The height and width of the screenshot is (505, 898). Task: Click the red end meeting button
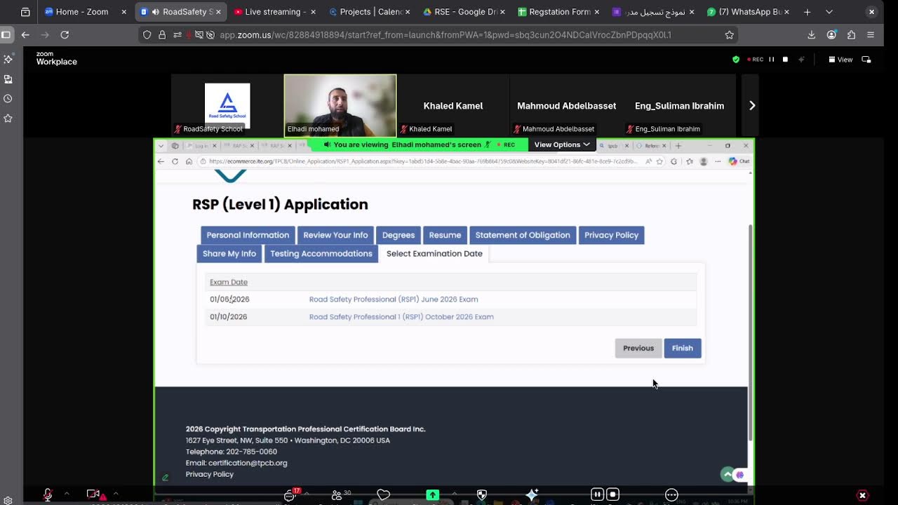pyautogui.click(x=863, y=494)
